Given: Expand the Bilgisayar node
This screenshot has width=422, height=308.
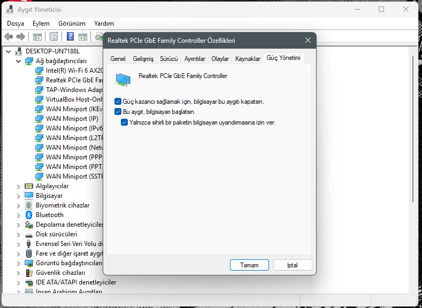Looking at the screenshot, I should 18,196.
